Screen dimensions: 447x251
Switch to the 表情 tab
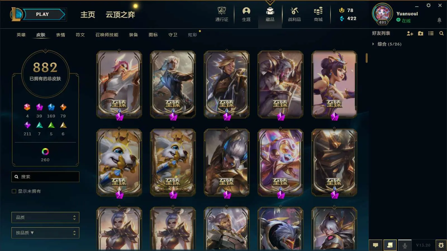(x=60, y=35)
